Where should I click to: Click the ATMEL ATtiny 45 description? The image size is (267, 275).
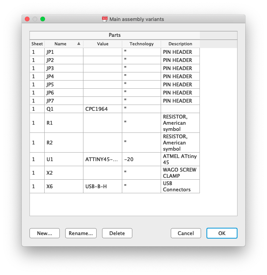click(180, 159)
